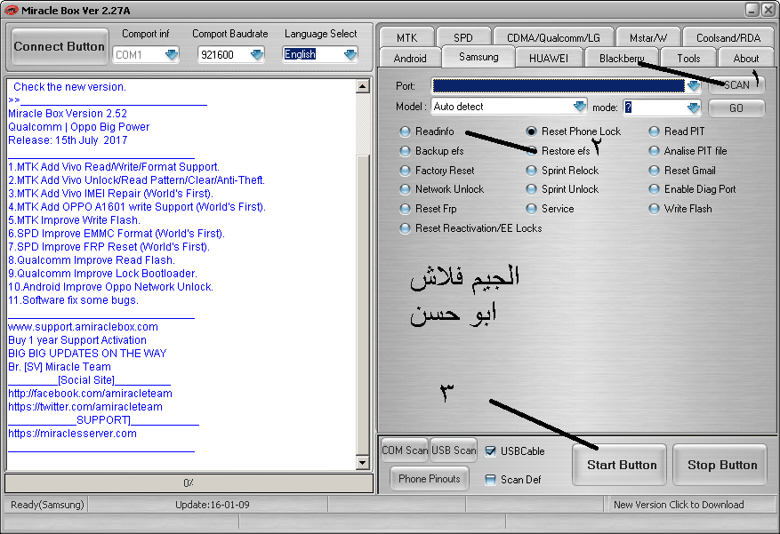Select the Backup efs option

pos(406,150)
